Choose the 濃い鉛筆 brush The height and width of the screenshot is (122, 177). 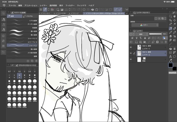[22, 31]
